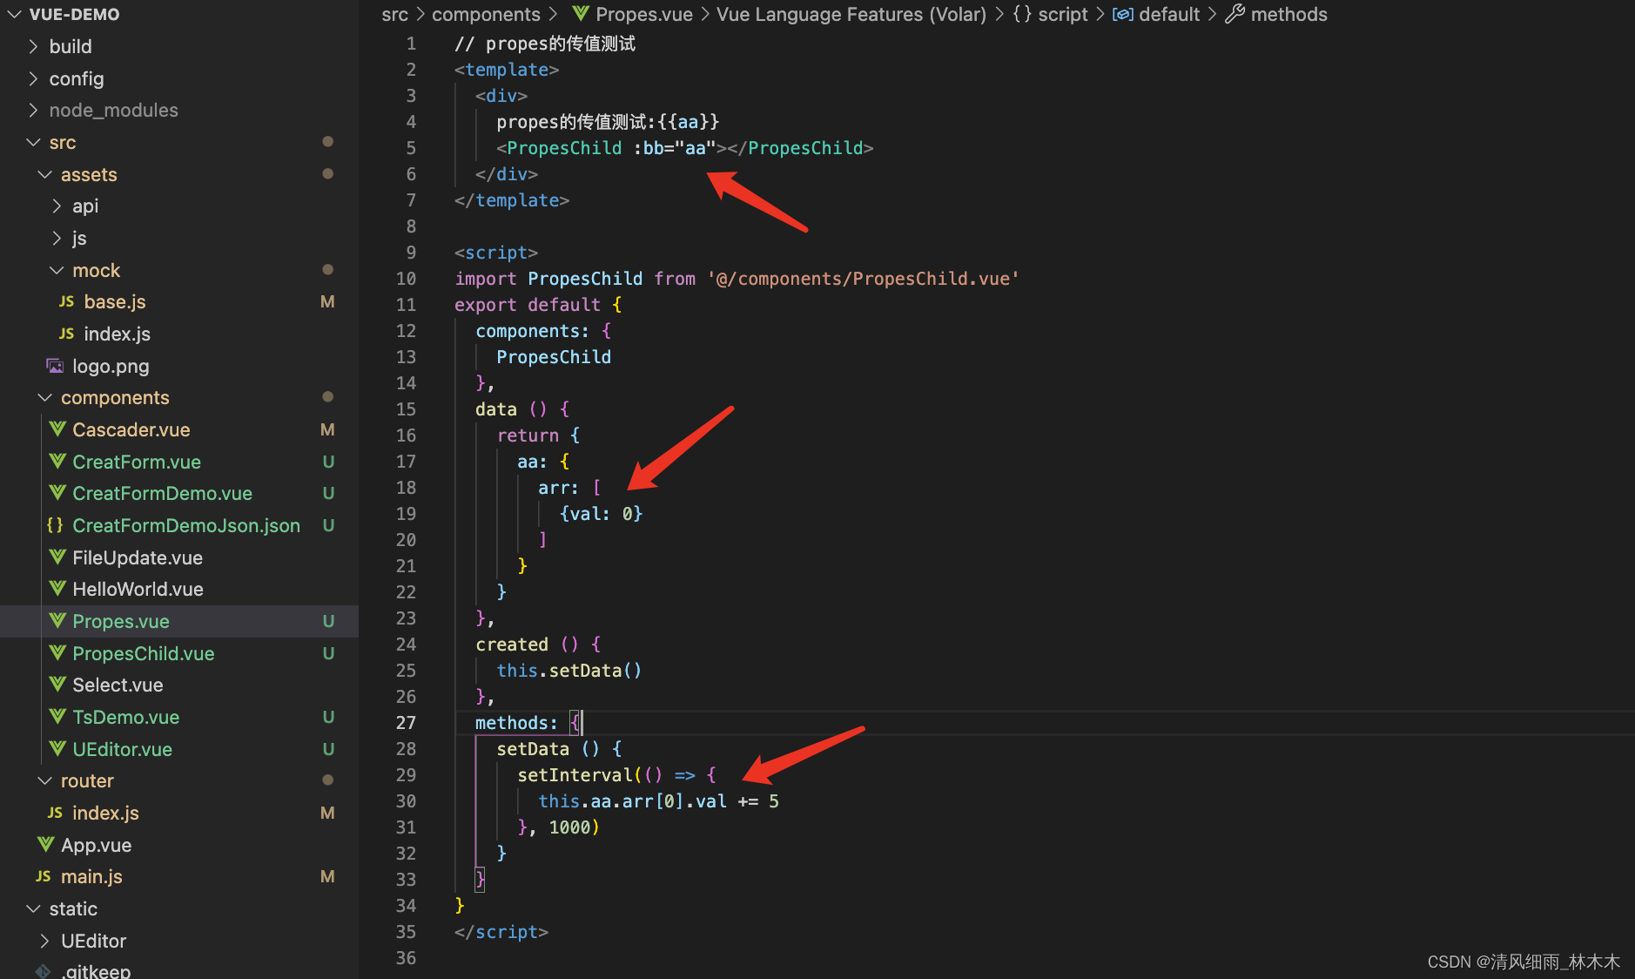Open PropesChild.vue file
1635x979 pixels.
pos(144,653)
